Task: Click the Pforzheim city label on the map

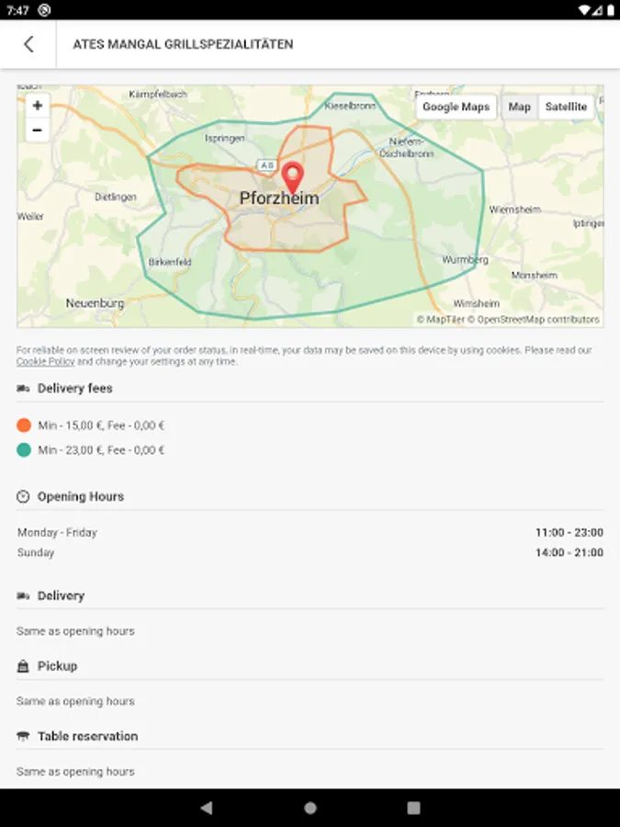Action: 279,198
